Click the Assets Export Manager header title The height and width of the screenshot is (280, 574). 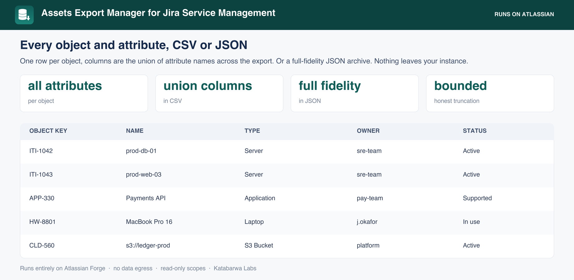158,13
